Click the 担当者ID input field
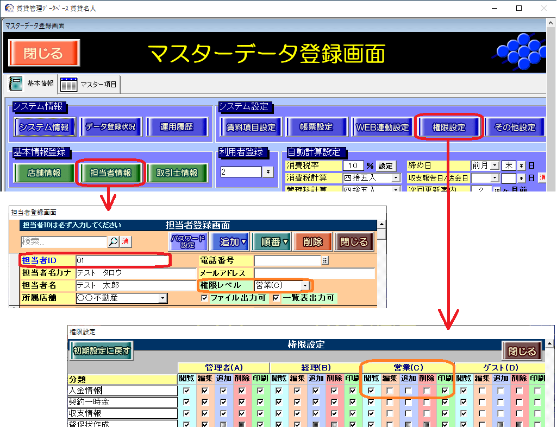Viewport: 557px width, 428px height. 122,260
